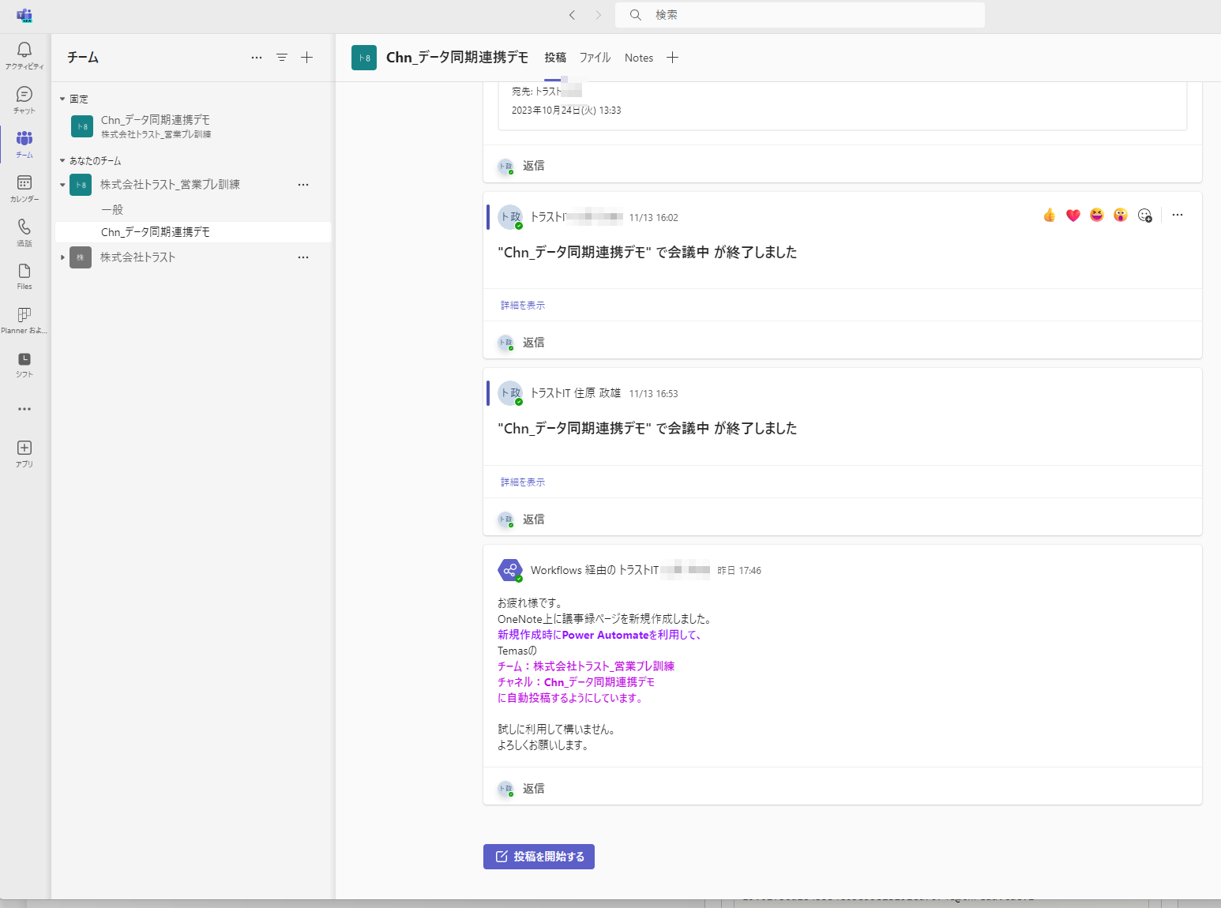This screenshot has height=908, width=1221.
Task: Add thumbs up reaction to message
Action: tap(1049, 216)
